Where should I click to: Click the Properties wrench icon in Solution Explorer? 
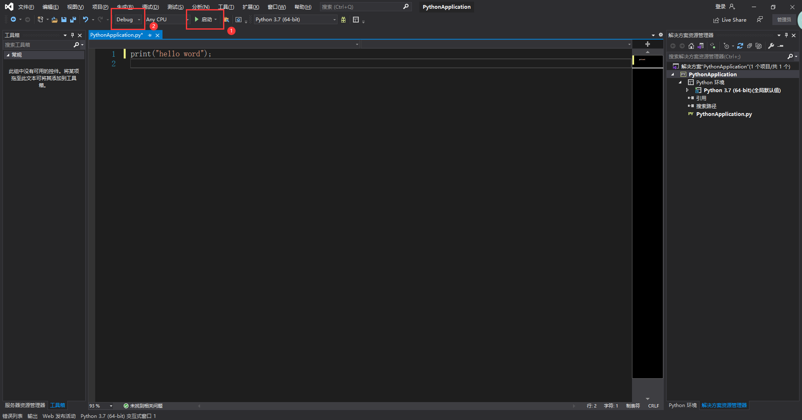pos(771,46)
